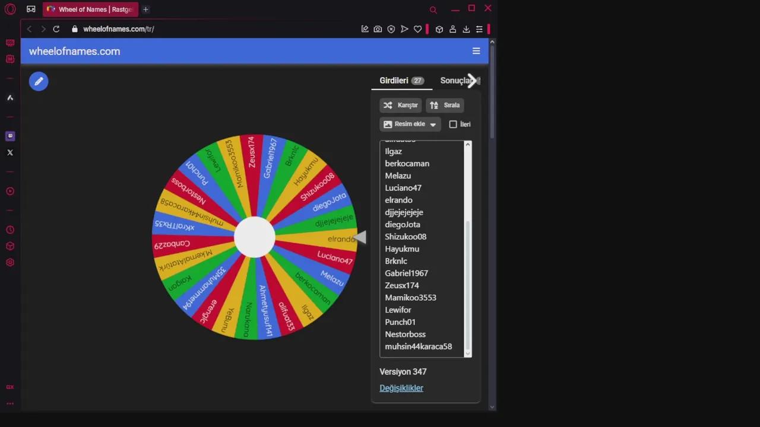Open the GX Control sidebar icon
This screenshot has height=427, width=760.
pos(10,387)
